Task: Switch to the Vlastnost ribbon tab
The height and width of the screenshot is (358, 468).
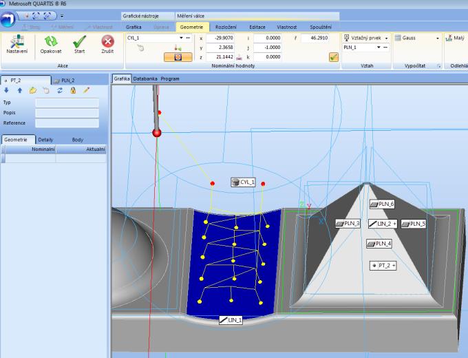Action: (287, 27)
